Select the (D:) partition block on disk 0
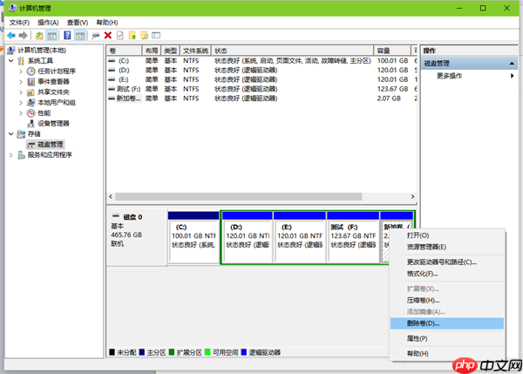Image resolution: width=523 pixels, height=374 pixels. pyautogui.click(x=248, y=237)
